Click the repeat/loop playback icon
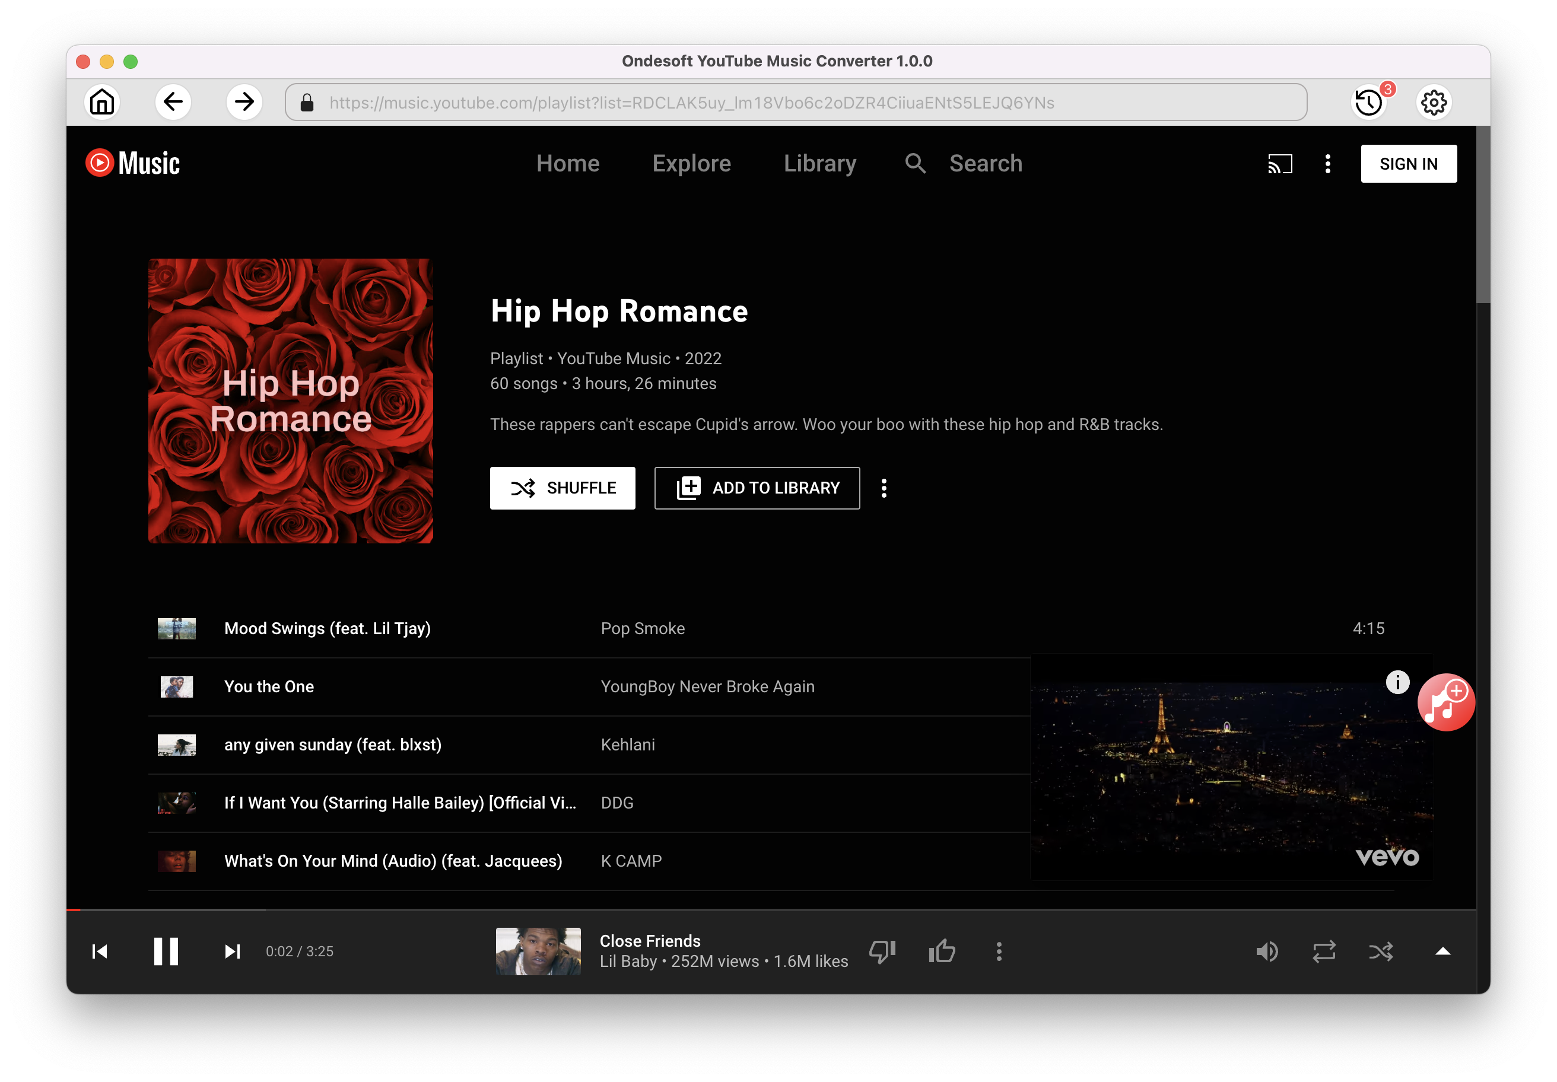 (x=1325, y=951)
